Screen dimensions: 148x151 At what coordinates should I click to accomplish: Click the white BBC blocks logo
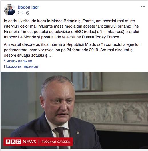(x=13, y=142)
